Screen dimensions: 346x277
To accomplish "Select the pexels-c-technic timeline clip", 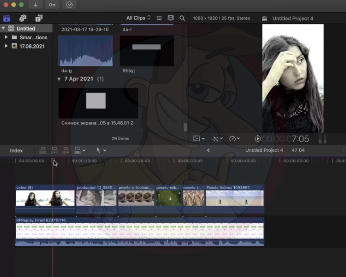I will pos(137,199).
